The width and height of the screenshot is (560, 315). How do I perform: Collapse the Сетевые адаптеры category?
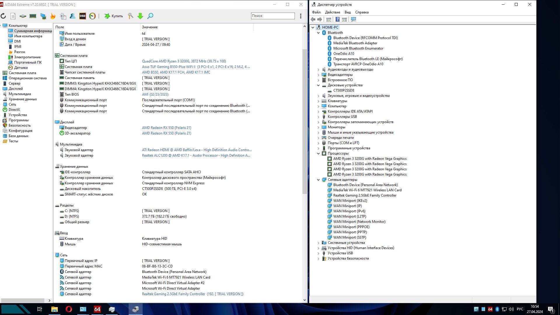(318, 180)
